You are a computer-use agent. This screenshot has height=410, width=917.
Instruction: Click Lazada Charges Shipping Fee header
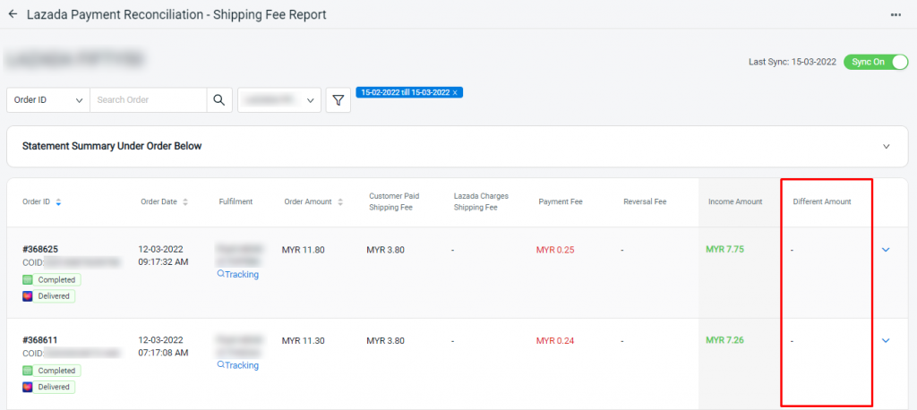(481, 201)
